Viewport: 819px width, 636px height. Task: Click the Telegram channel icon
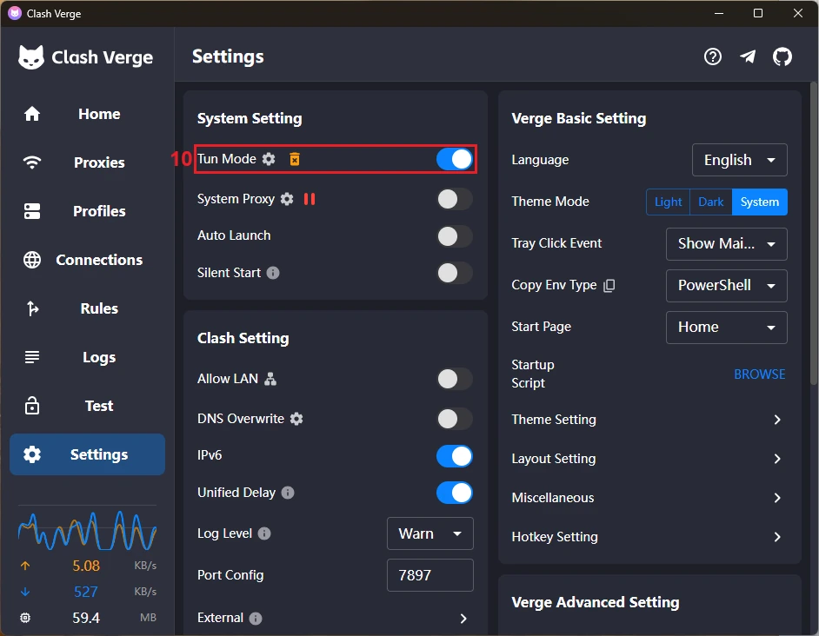[x=748, y=56]
